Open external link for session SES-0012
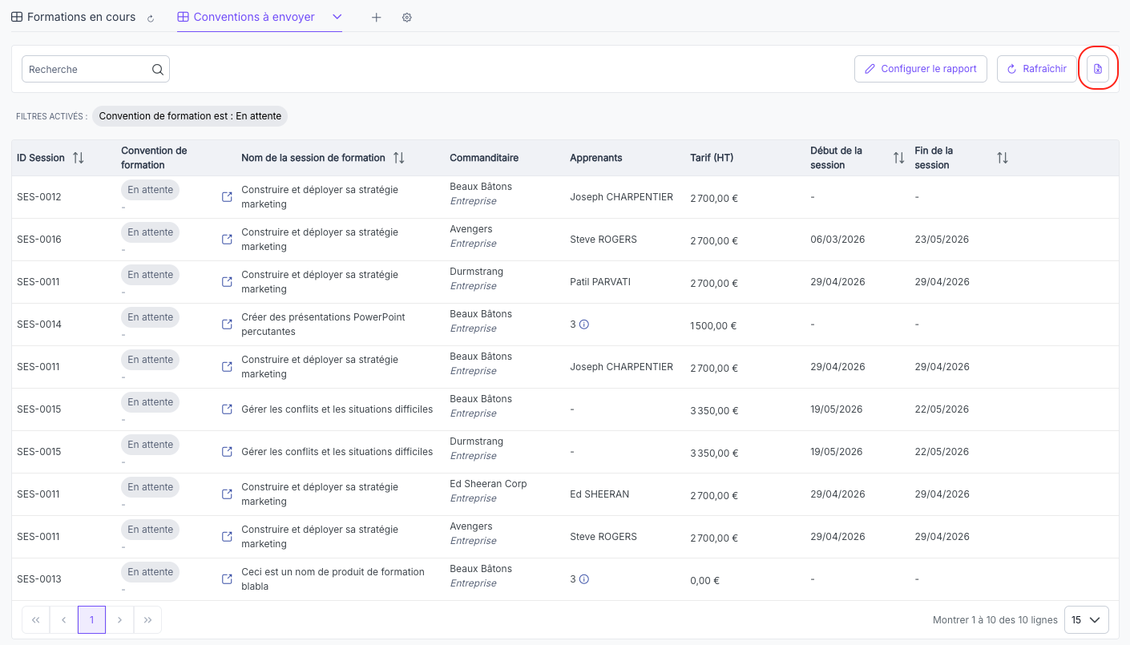Screen dimensions: 1130x645 pos(227,197)
